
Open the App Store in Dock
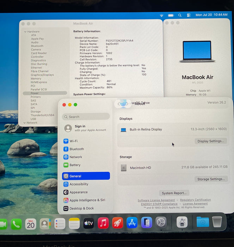click(132, 223)
